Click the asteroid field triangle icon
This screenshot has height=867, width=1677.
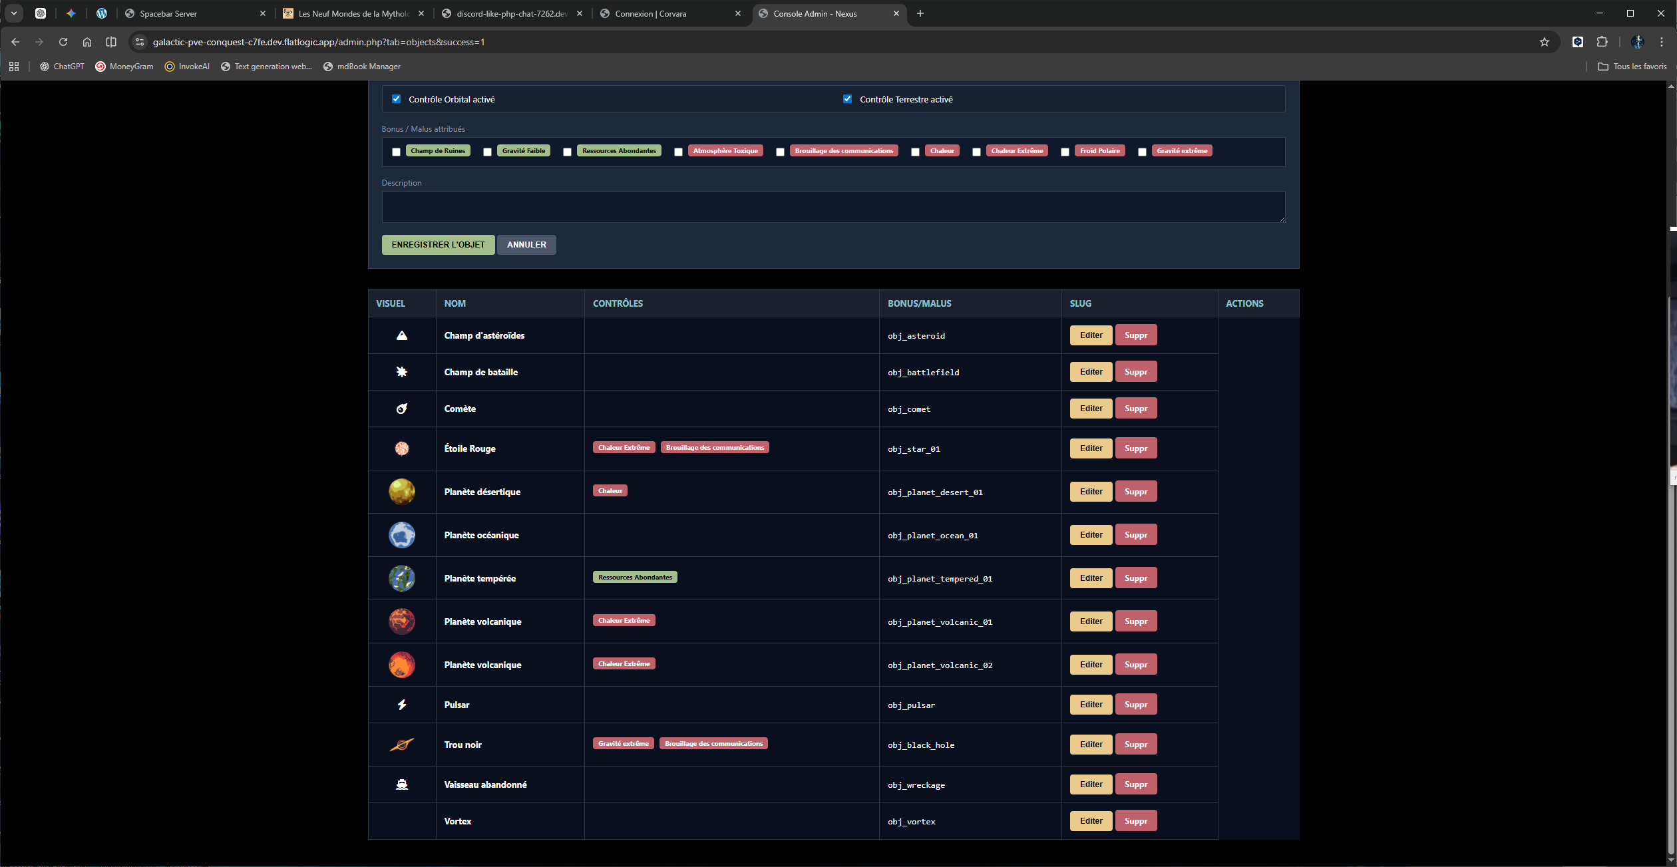pyautogui.click(x=402, y=335)
